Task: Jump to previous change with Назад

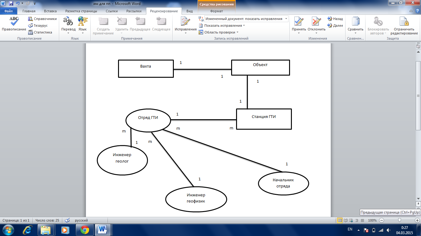Action: coord(335,19)
